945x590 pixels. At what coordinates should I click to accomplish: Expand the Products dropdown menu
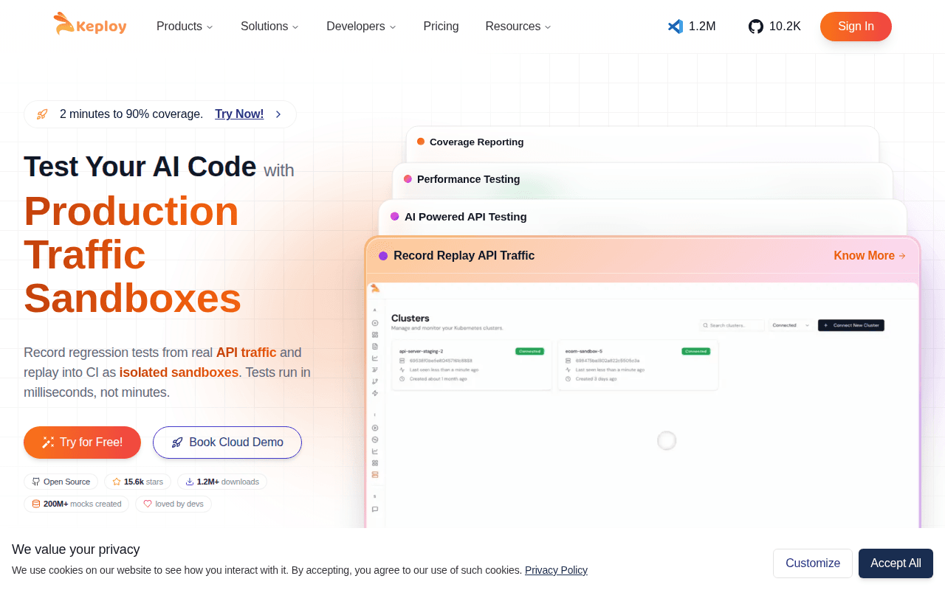coord(185,27)
